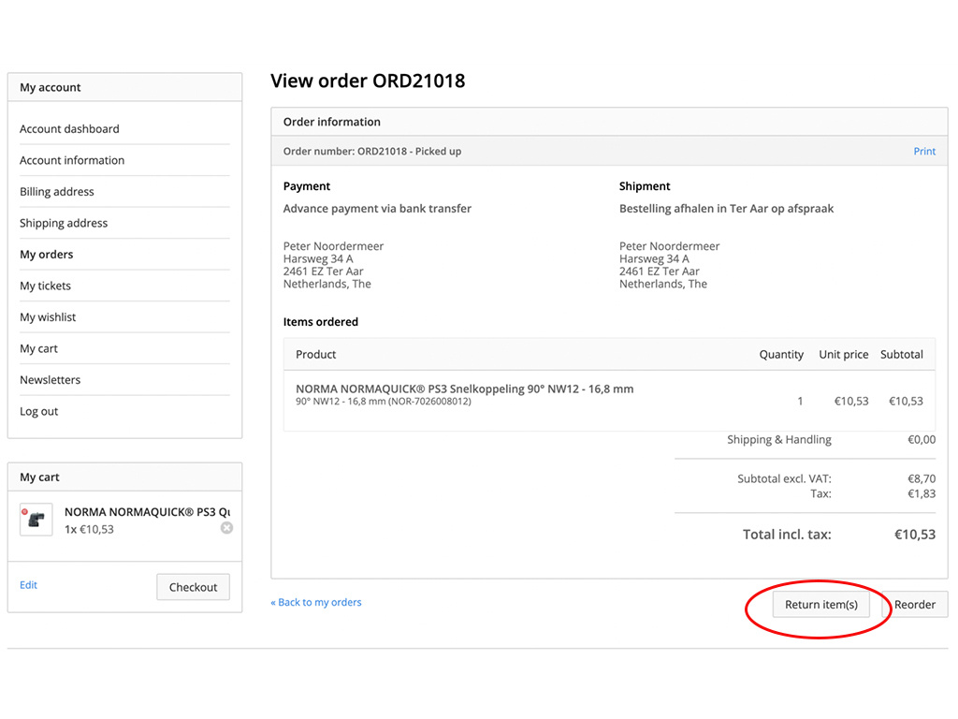Open the Billing address page

pos(57,192)
